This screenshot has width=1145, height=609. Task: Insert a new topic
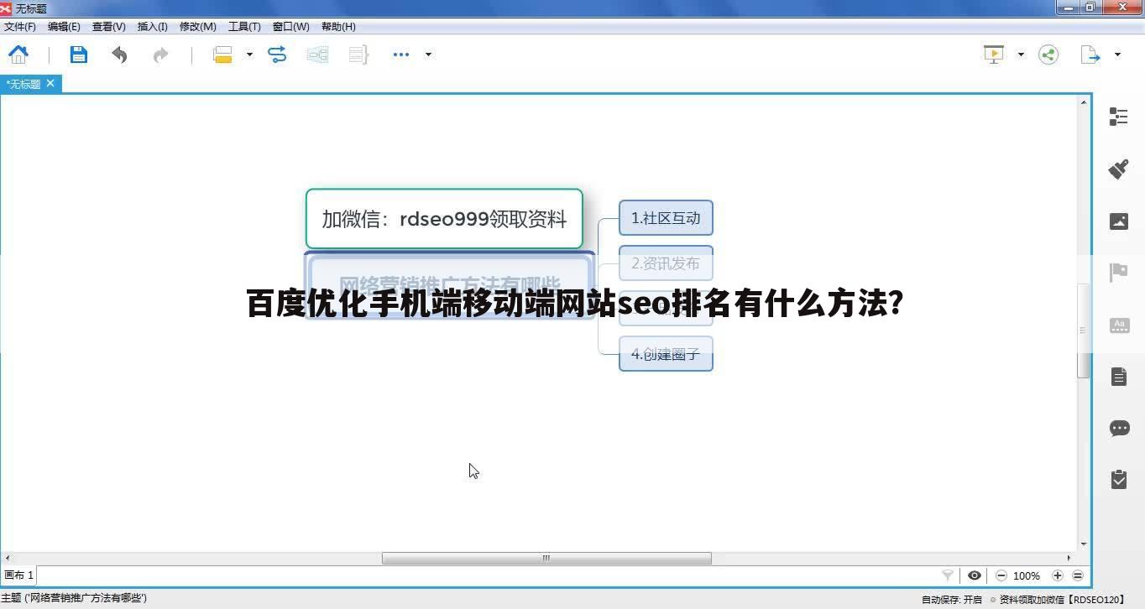pos(222,55)
